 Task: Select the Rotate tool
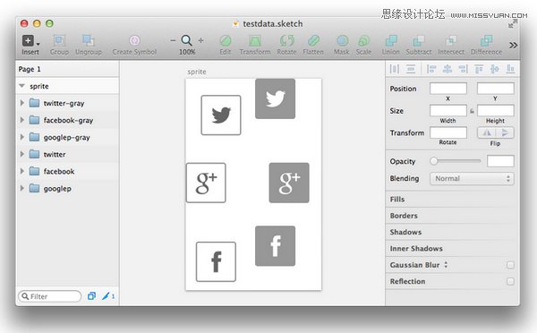(x=286, y=41)
